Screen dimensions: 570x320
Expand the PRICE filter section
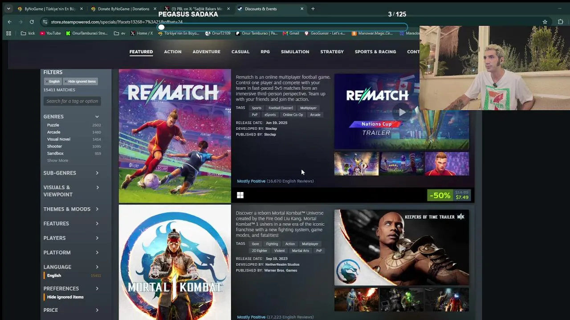pyautogui.click(x=71, y=310)
